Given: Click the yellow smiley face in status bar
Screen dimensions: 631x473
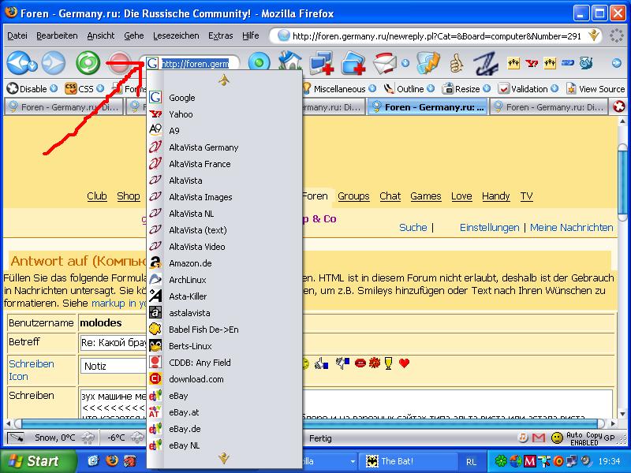Looking at the screenshot, I should pos(557,438).
